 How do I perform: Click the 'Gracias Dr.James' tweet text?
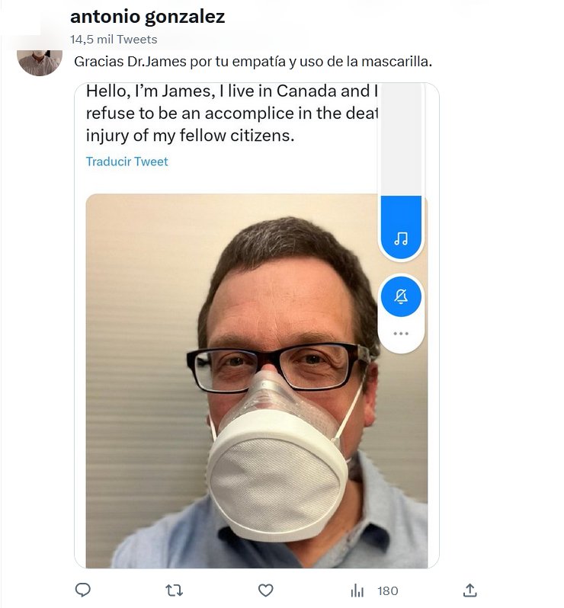pyautogui.click(x=252, y=60)
